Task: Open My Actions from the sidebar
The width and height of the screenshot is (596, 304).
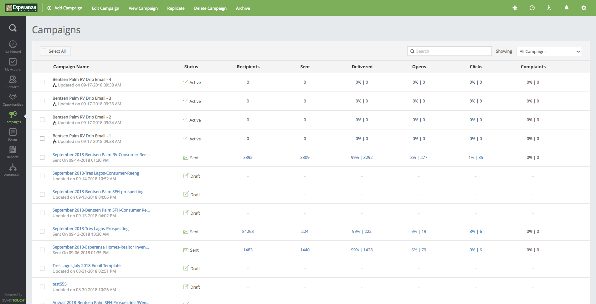Action: pyautogui.click(x=13, y=64)
